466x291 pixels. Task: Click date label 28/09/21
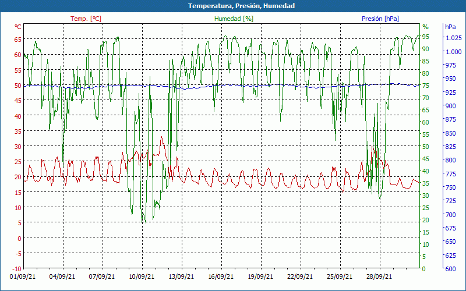click(379, 276)
